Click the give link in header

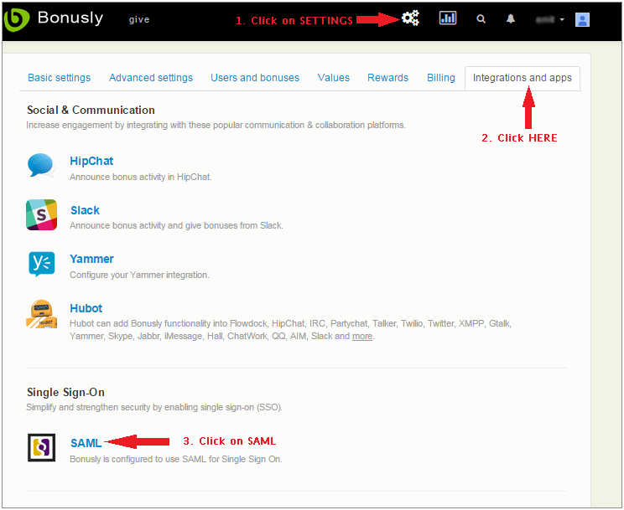(x=139, y=19)
